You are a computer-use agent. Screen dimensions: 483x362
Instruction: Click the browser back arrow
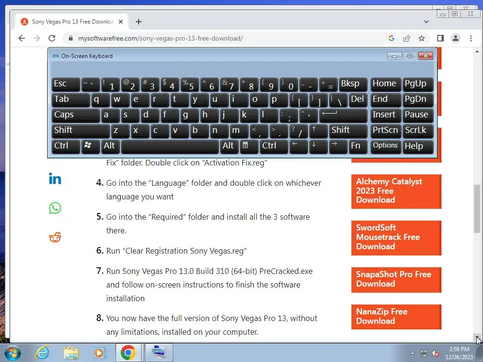pyautogui.click(x=22, y=38)
